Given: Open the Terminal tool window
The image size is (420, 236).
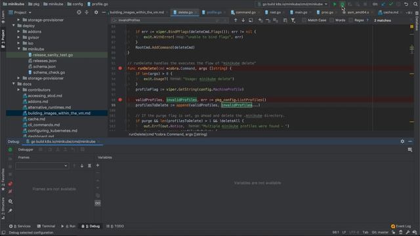Looking at the screenshot, I should coord(46,226).
